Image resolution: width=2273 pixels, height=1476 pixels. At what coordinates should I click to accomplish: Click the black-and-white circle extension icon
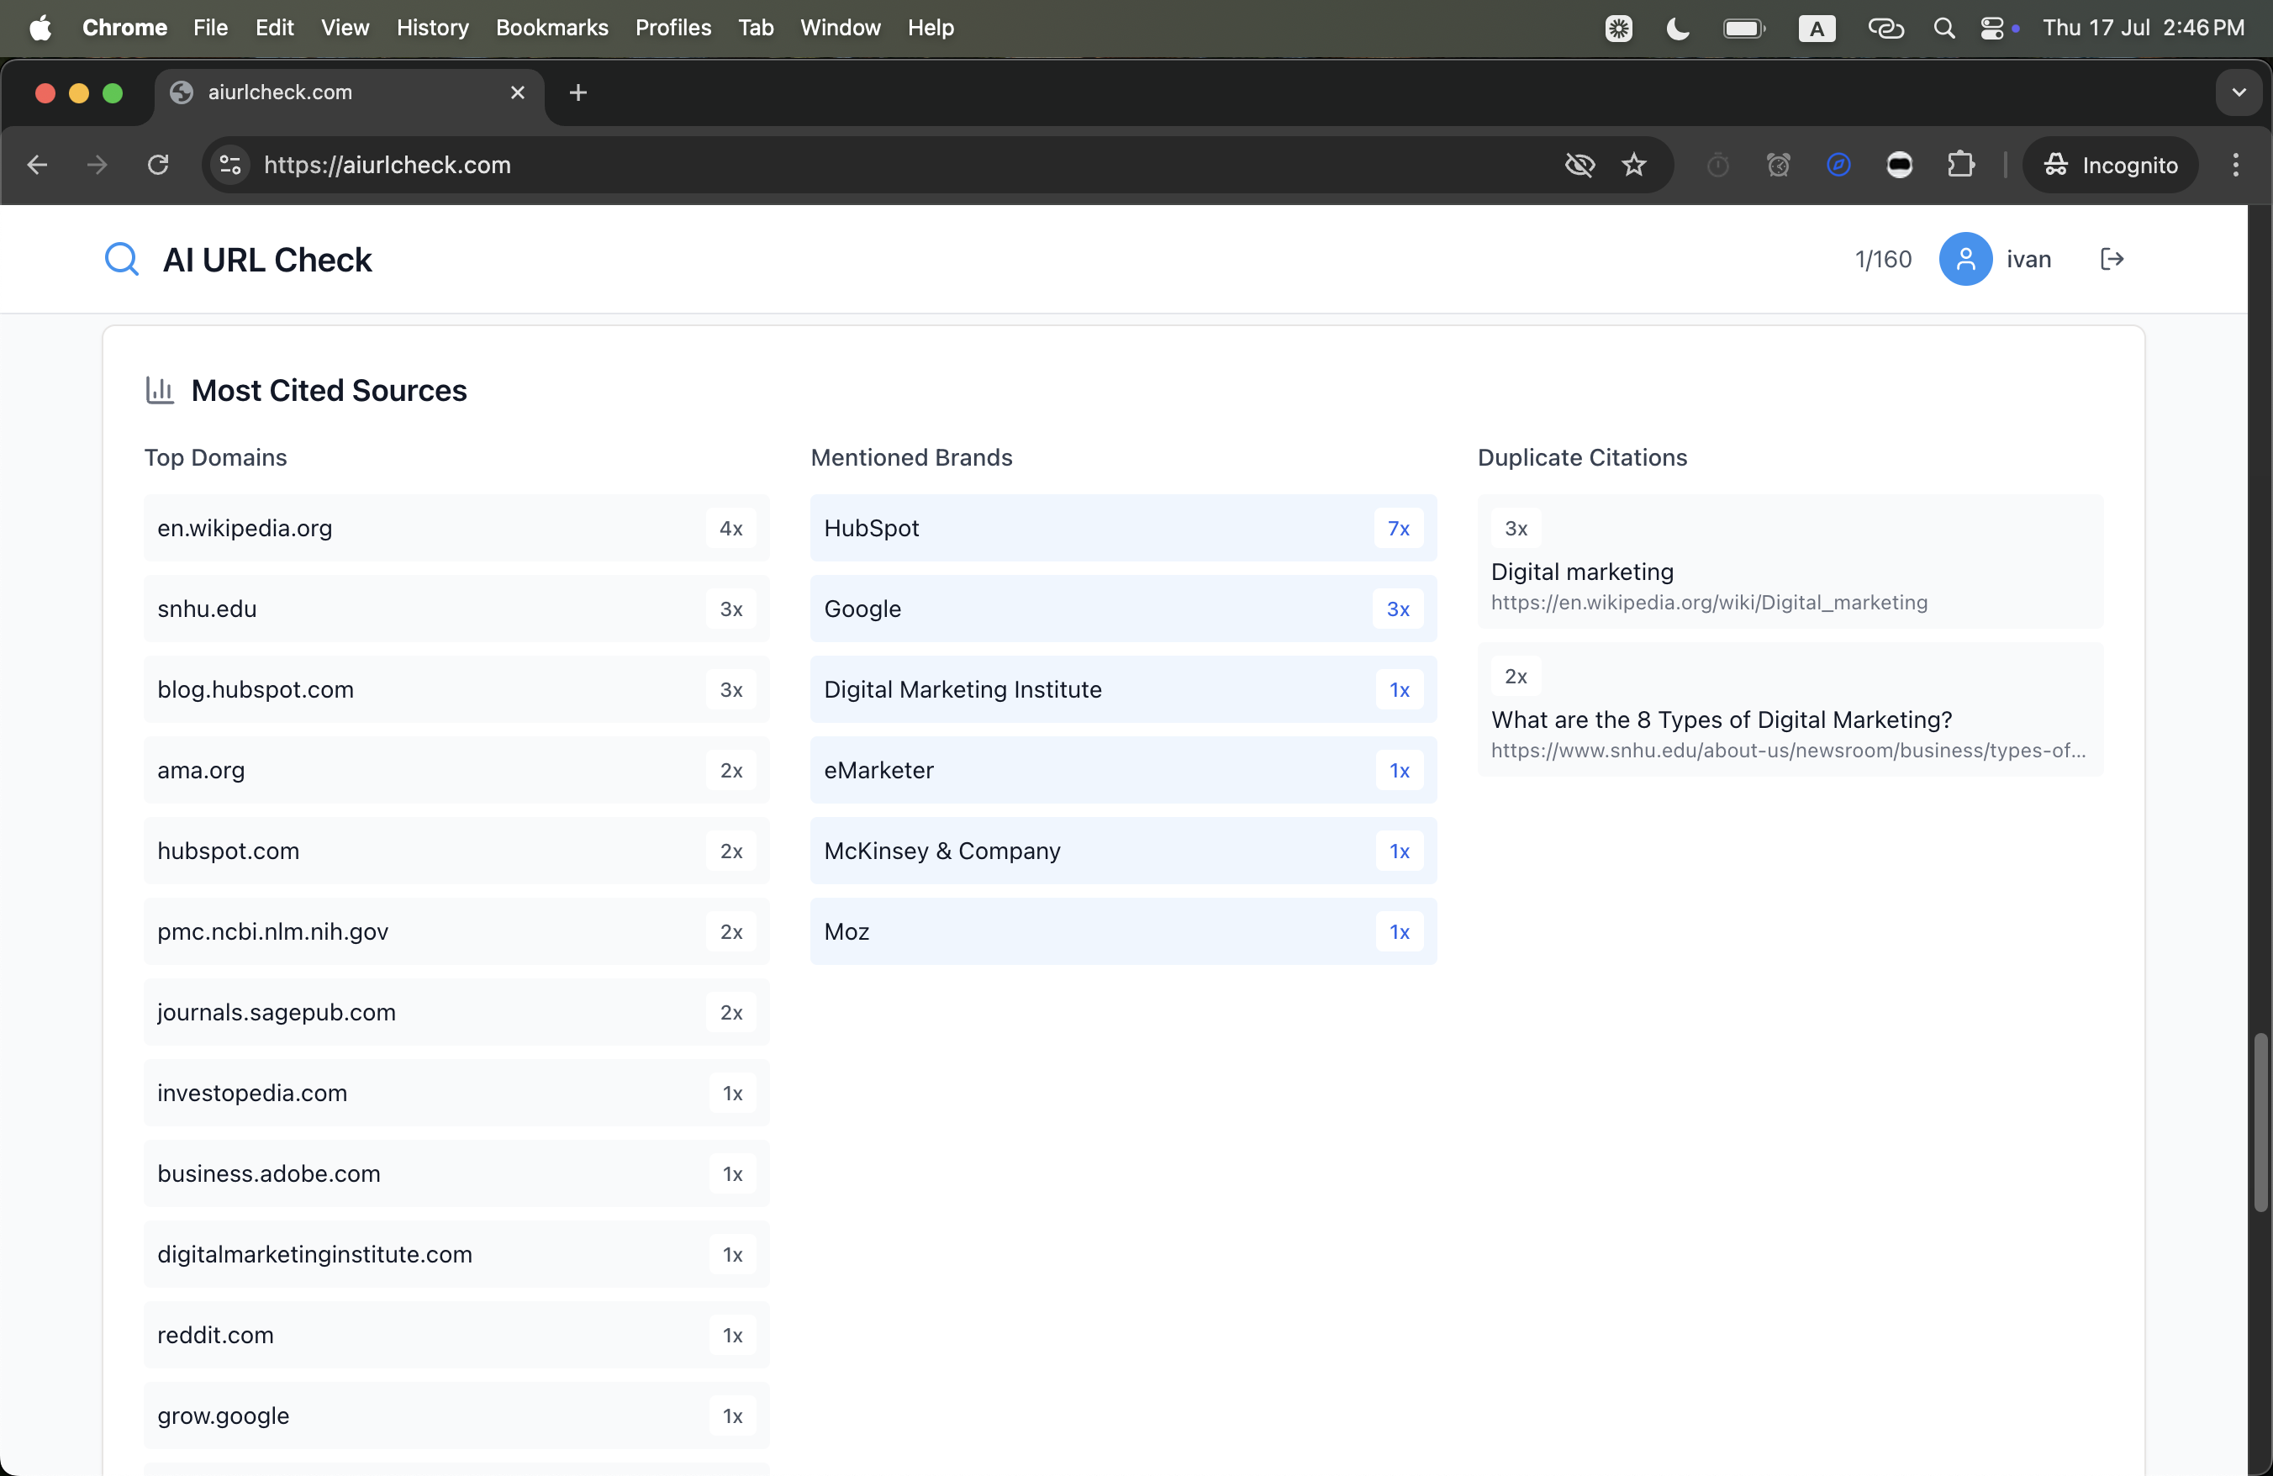point(1900,164)
